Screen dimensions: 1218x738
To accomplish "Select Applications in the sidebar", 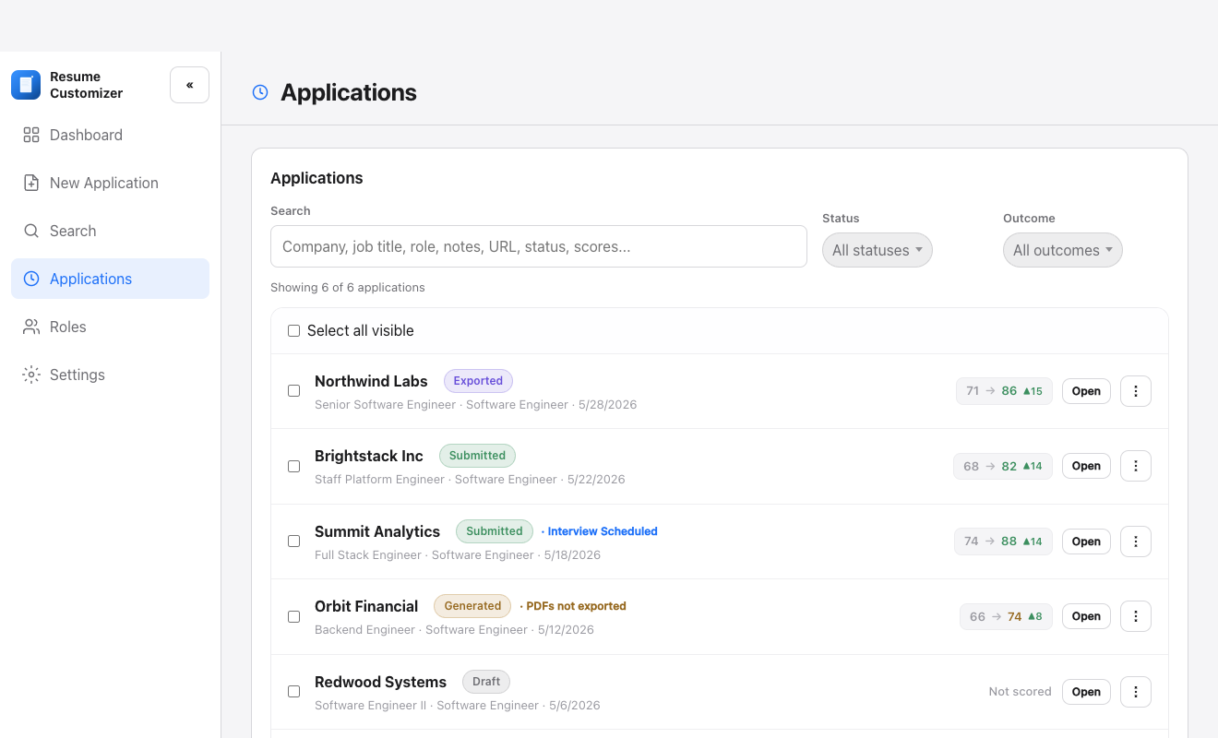I will [x=110, y=279].
